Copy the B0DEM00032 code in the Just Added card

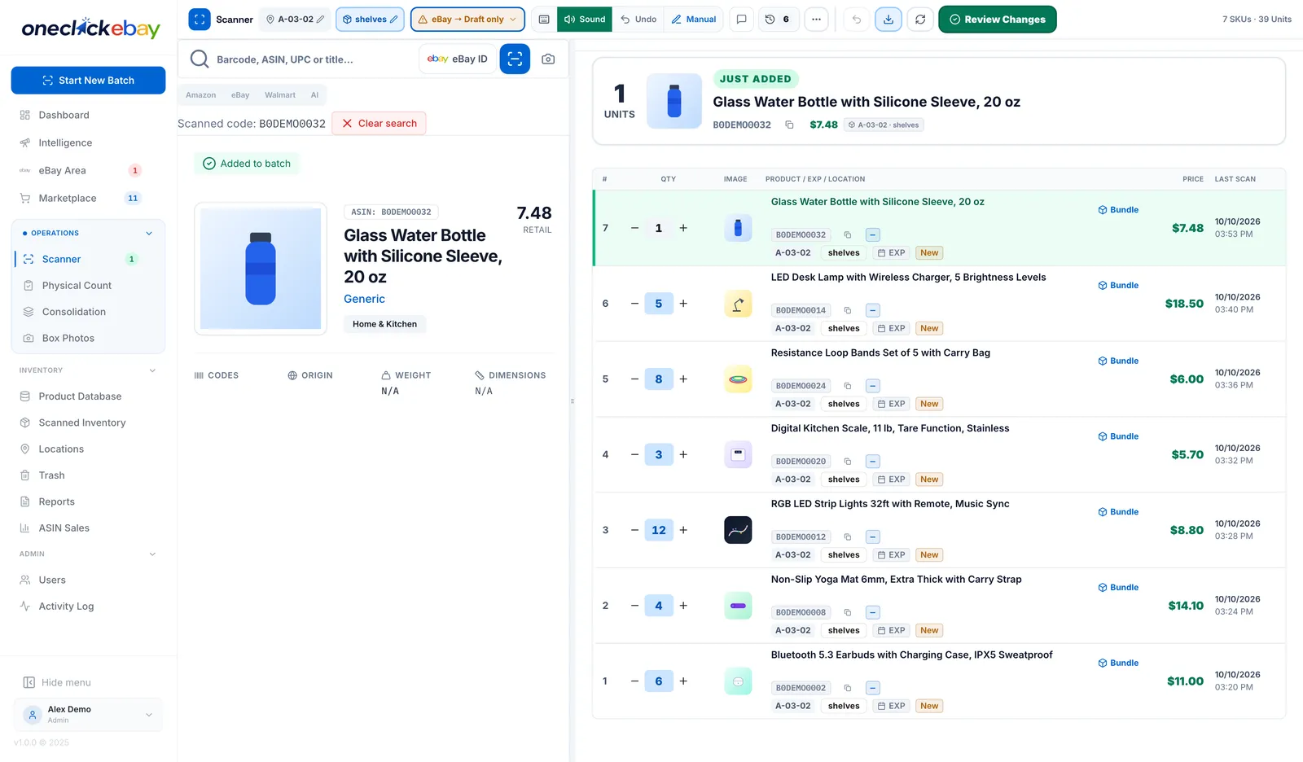coord(789,125)
